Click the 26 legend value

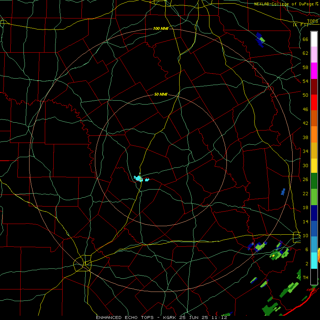pos(305,180)
